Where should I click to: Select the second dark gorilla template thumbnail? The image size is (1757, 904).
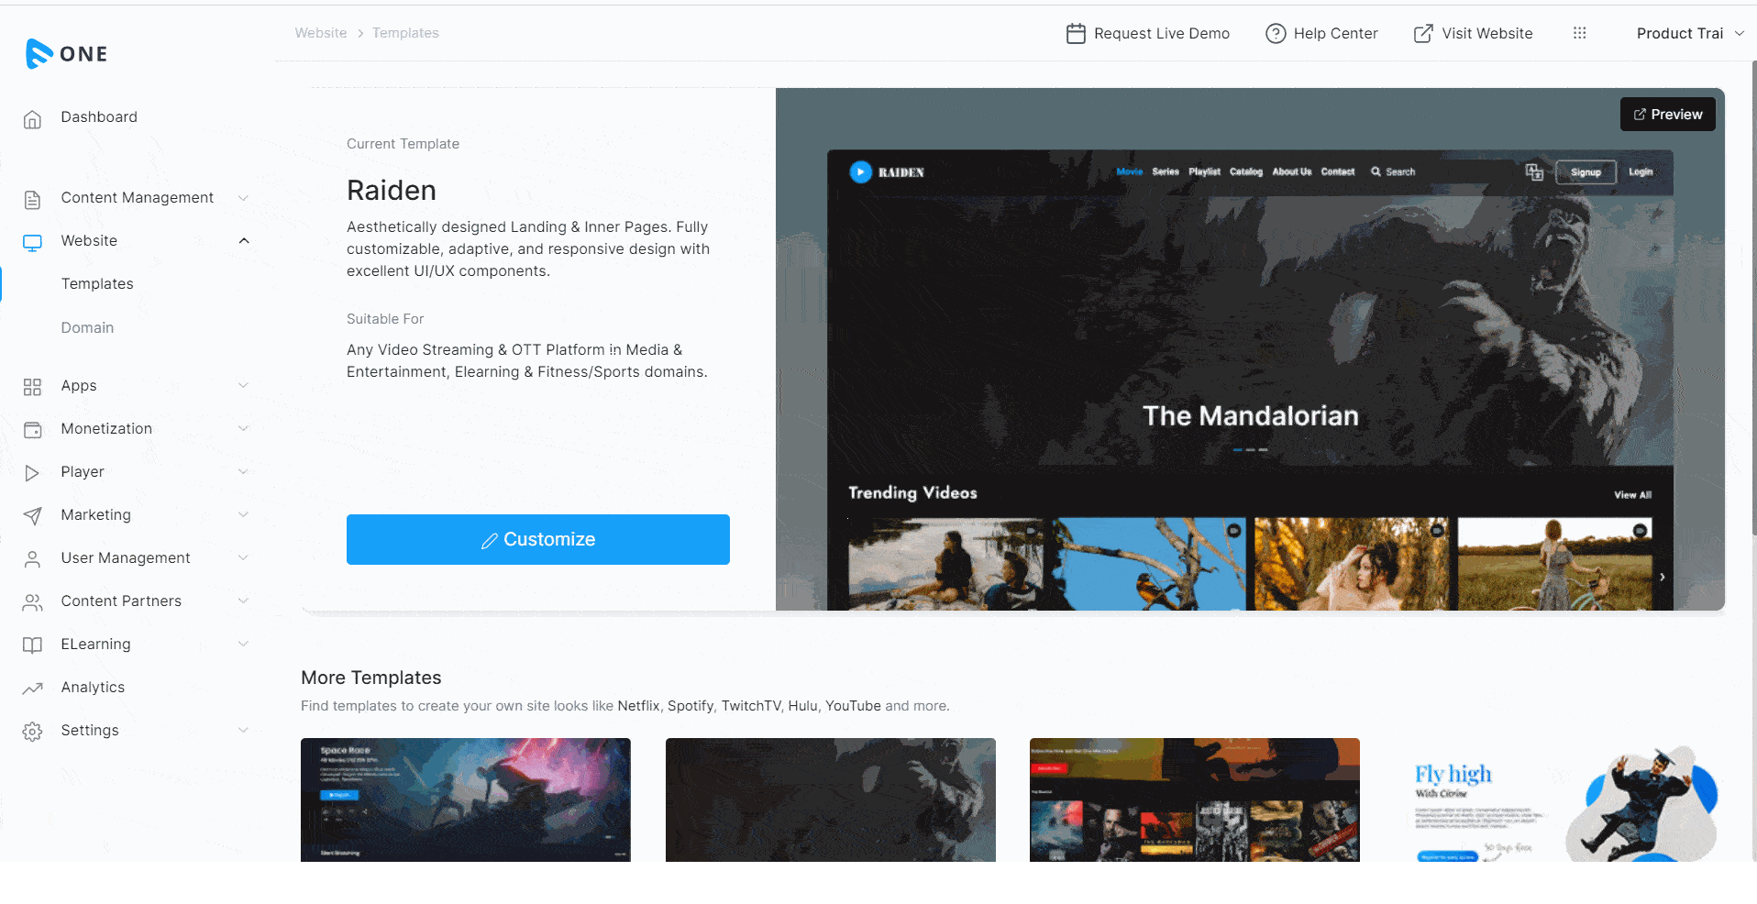click(x=831, y=799)
